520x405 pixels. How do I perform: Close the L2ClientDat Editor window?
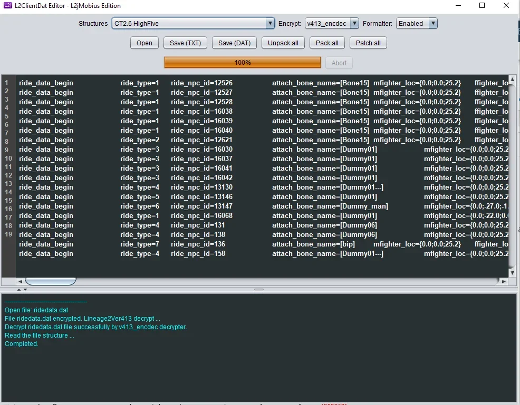(x=506, y=5)
